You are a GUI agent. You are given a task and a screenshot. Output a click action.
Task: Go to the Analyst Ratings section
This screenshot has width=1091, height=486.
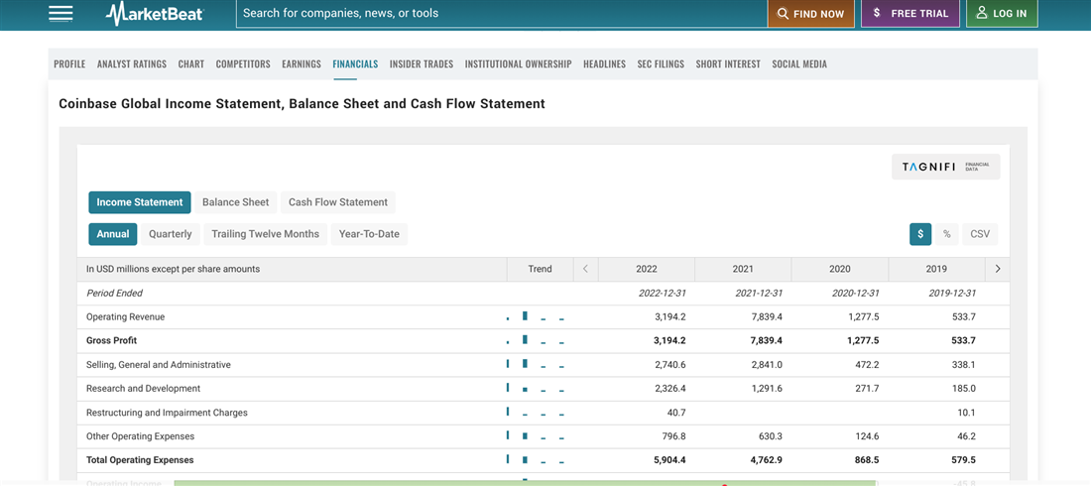[x=132, y=63]
